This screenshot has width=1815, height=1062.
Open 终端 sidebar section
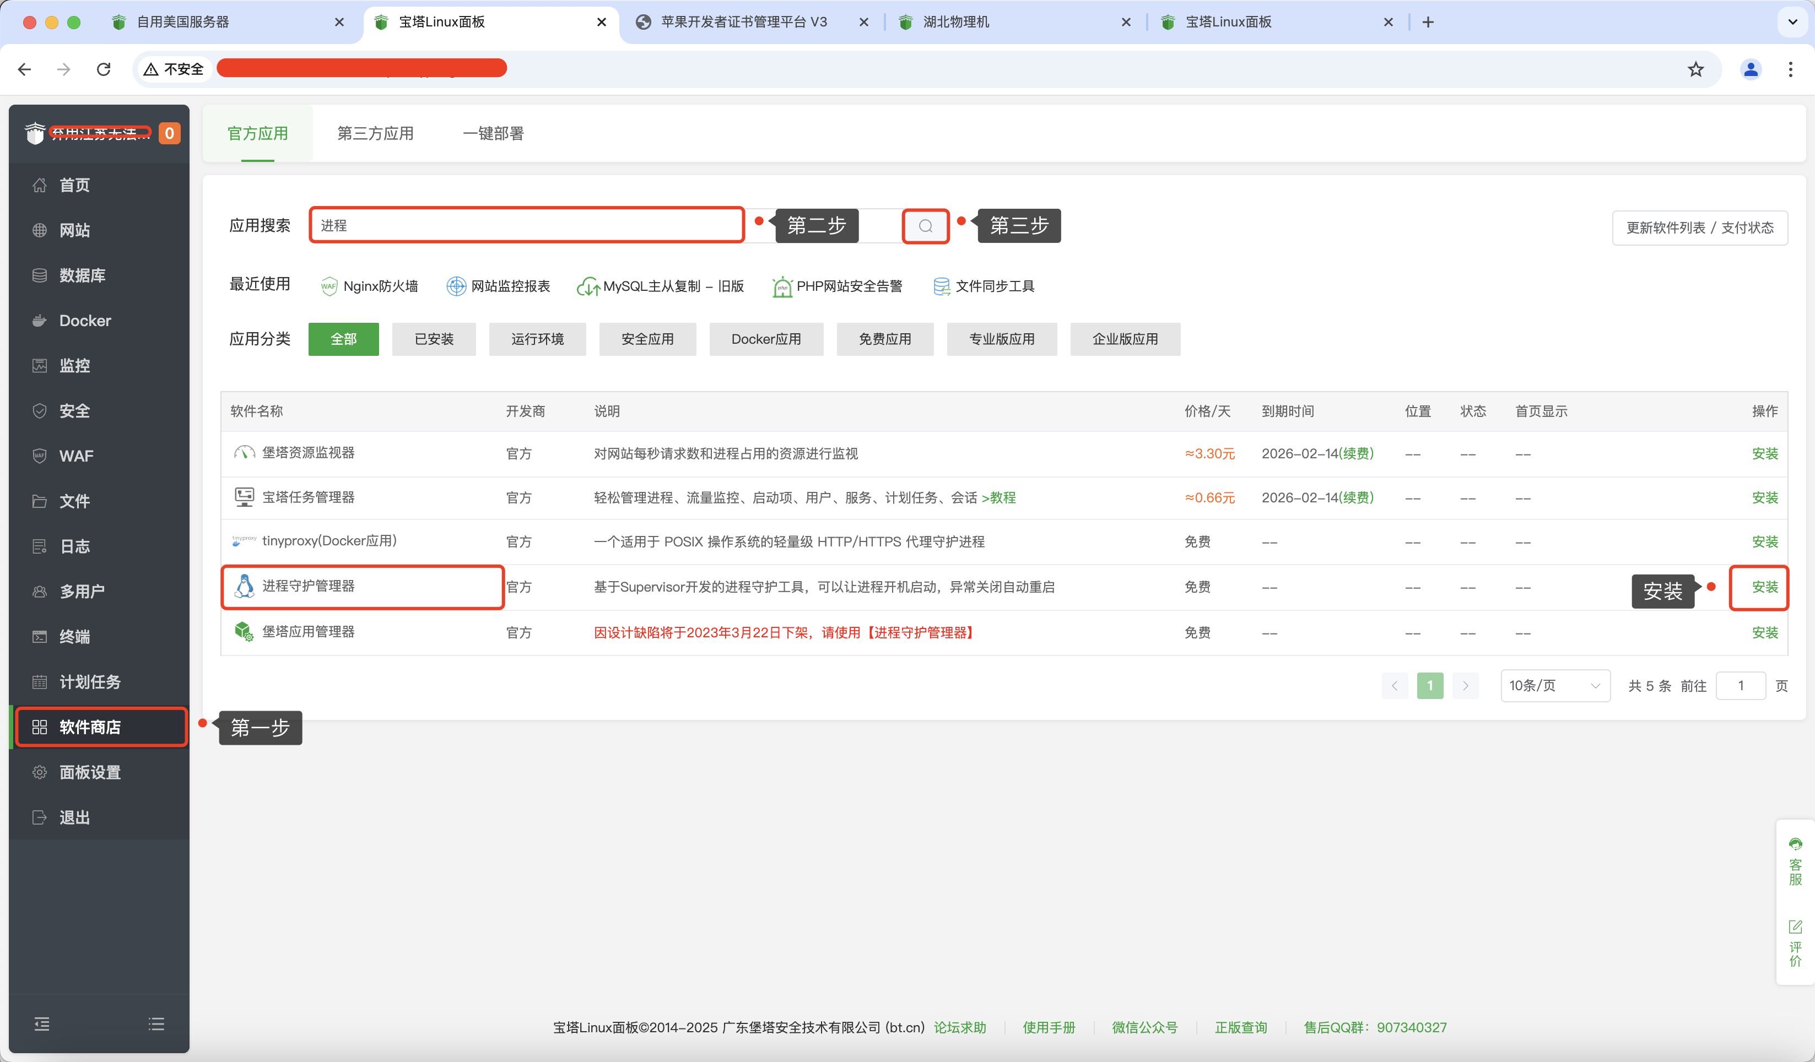coord(99,636)
